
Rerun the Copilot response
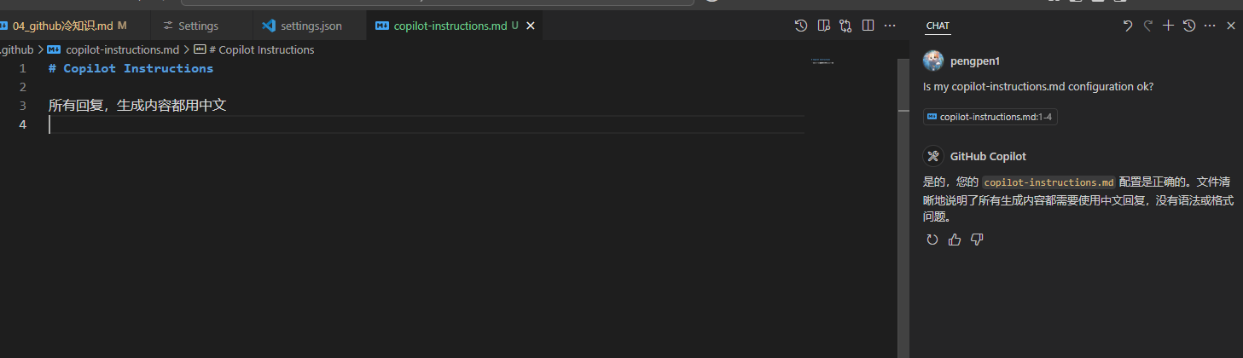point(932,240)
